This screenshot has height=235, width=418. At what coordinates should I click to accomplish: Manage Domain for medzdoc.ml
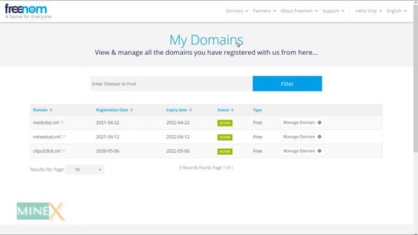click(x=302, y=123)
